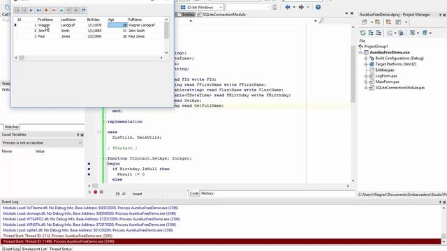
Task: Click Project Manager new project icon
Action: 365,22
